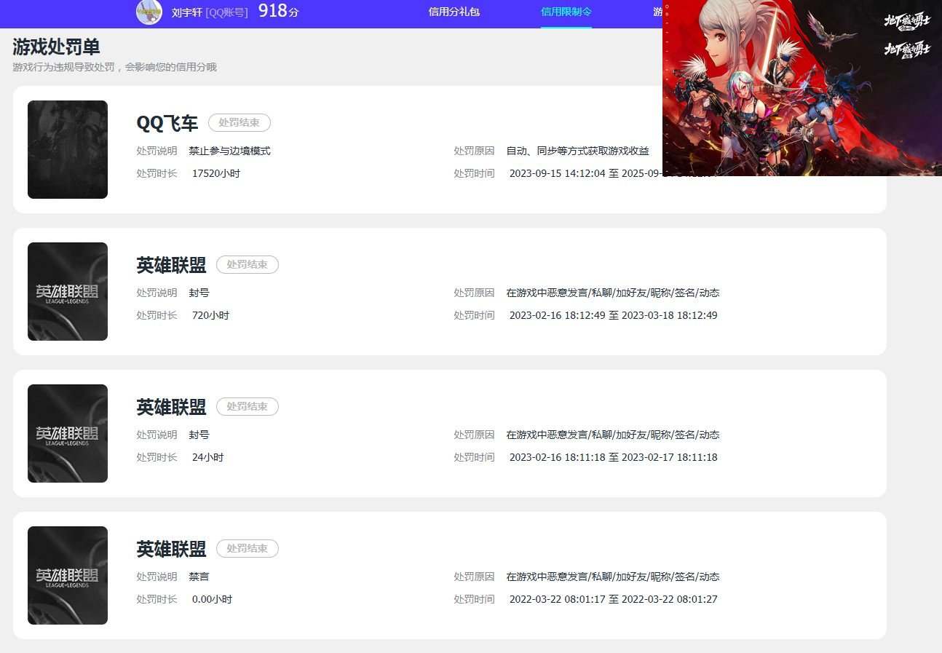Click the subtitle 游戏行为违规导致处罚，会影响您的信用分哦

(114, 67)
